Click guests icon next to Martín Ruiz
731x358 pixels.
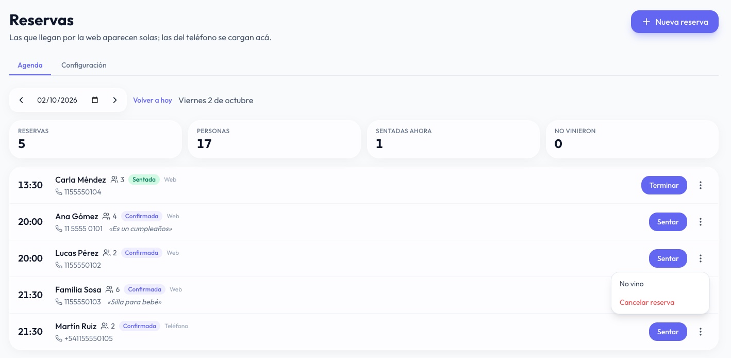(105, 326)
